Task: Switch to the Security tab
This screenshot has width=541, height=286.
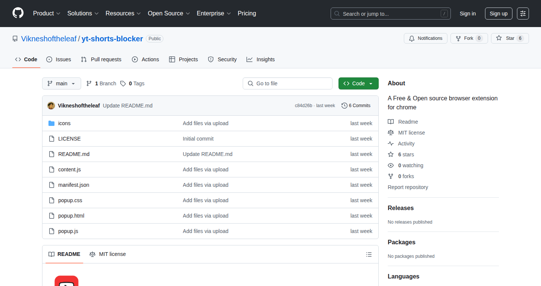Action: pos(222,59)
